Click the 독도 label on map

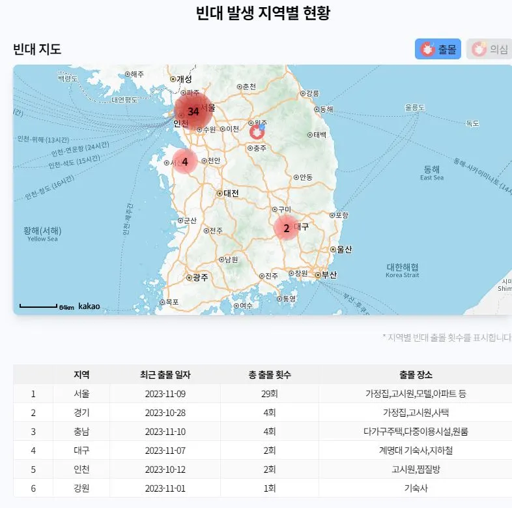[472, 123]
